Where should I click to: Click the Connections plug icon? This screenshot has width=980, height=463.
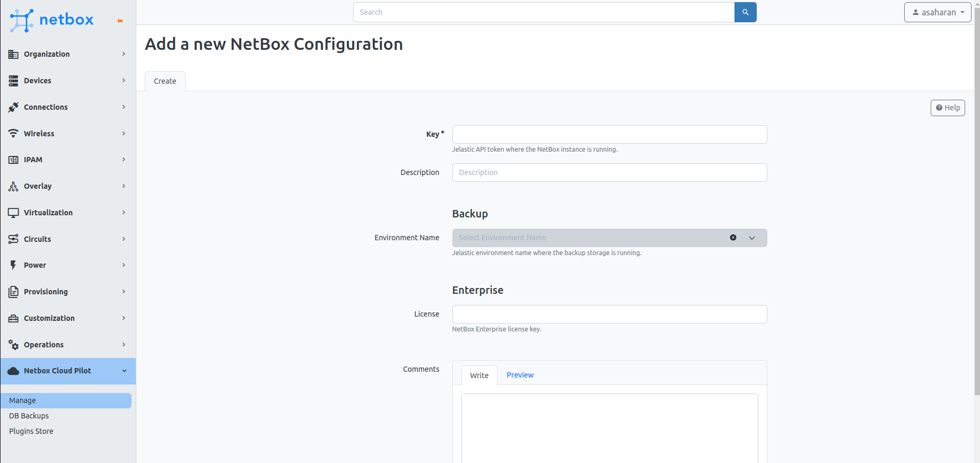coord(13,107)
